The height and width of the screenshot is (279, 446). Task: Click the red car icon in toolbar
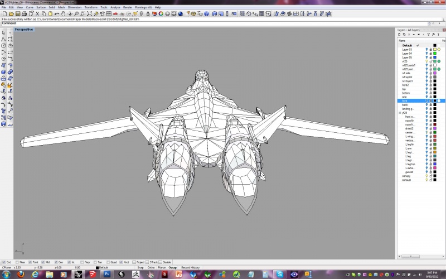coord(115,13)
